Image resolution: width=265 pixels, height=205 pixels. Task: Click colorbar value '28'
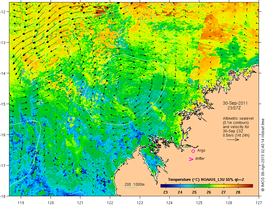[x=238, y=192]
